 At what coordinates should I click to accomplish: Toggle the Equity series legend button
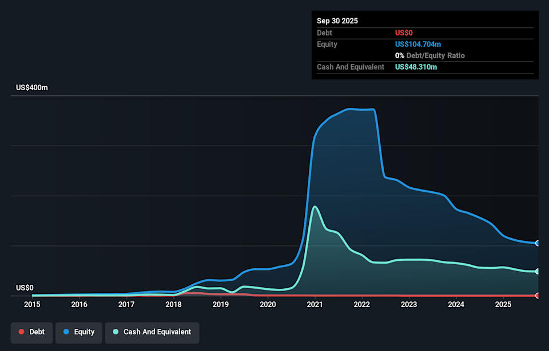click(79, 333)
